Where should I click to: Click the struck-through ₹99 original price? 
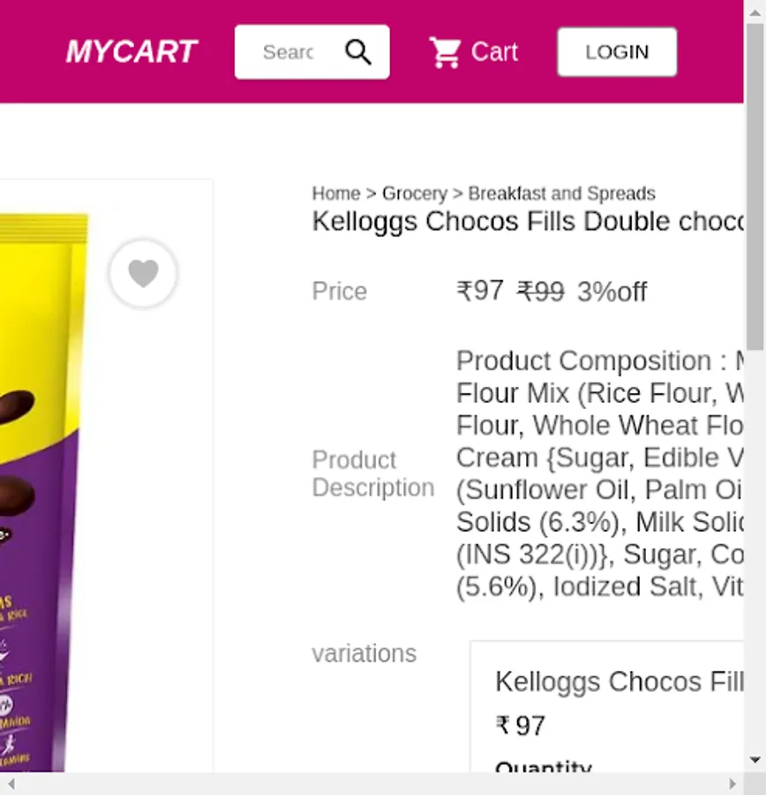click(x=540, y=291)
